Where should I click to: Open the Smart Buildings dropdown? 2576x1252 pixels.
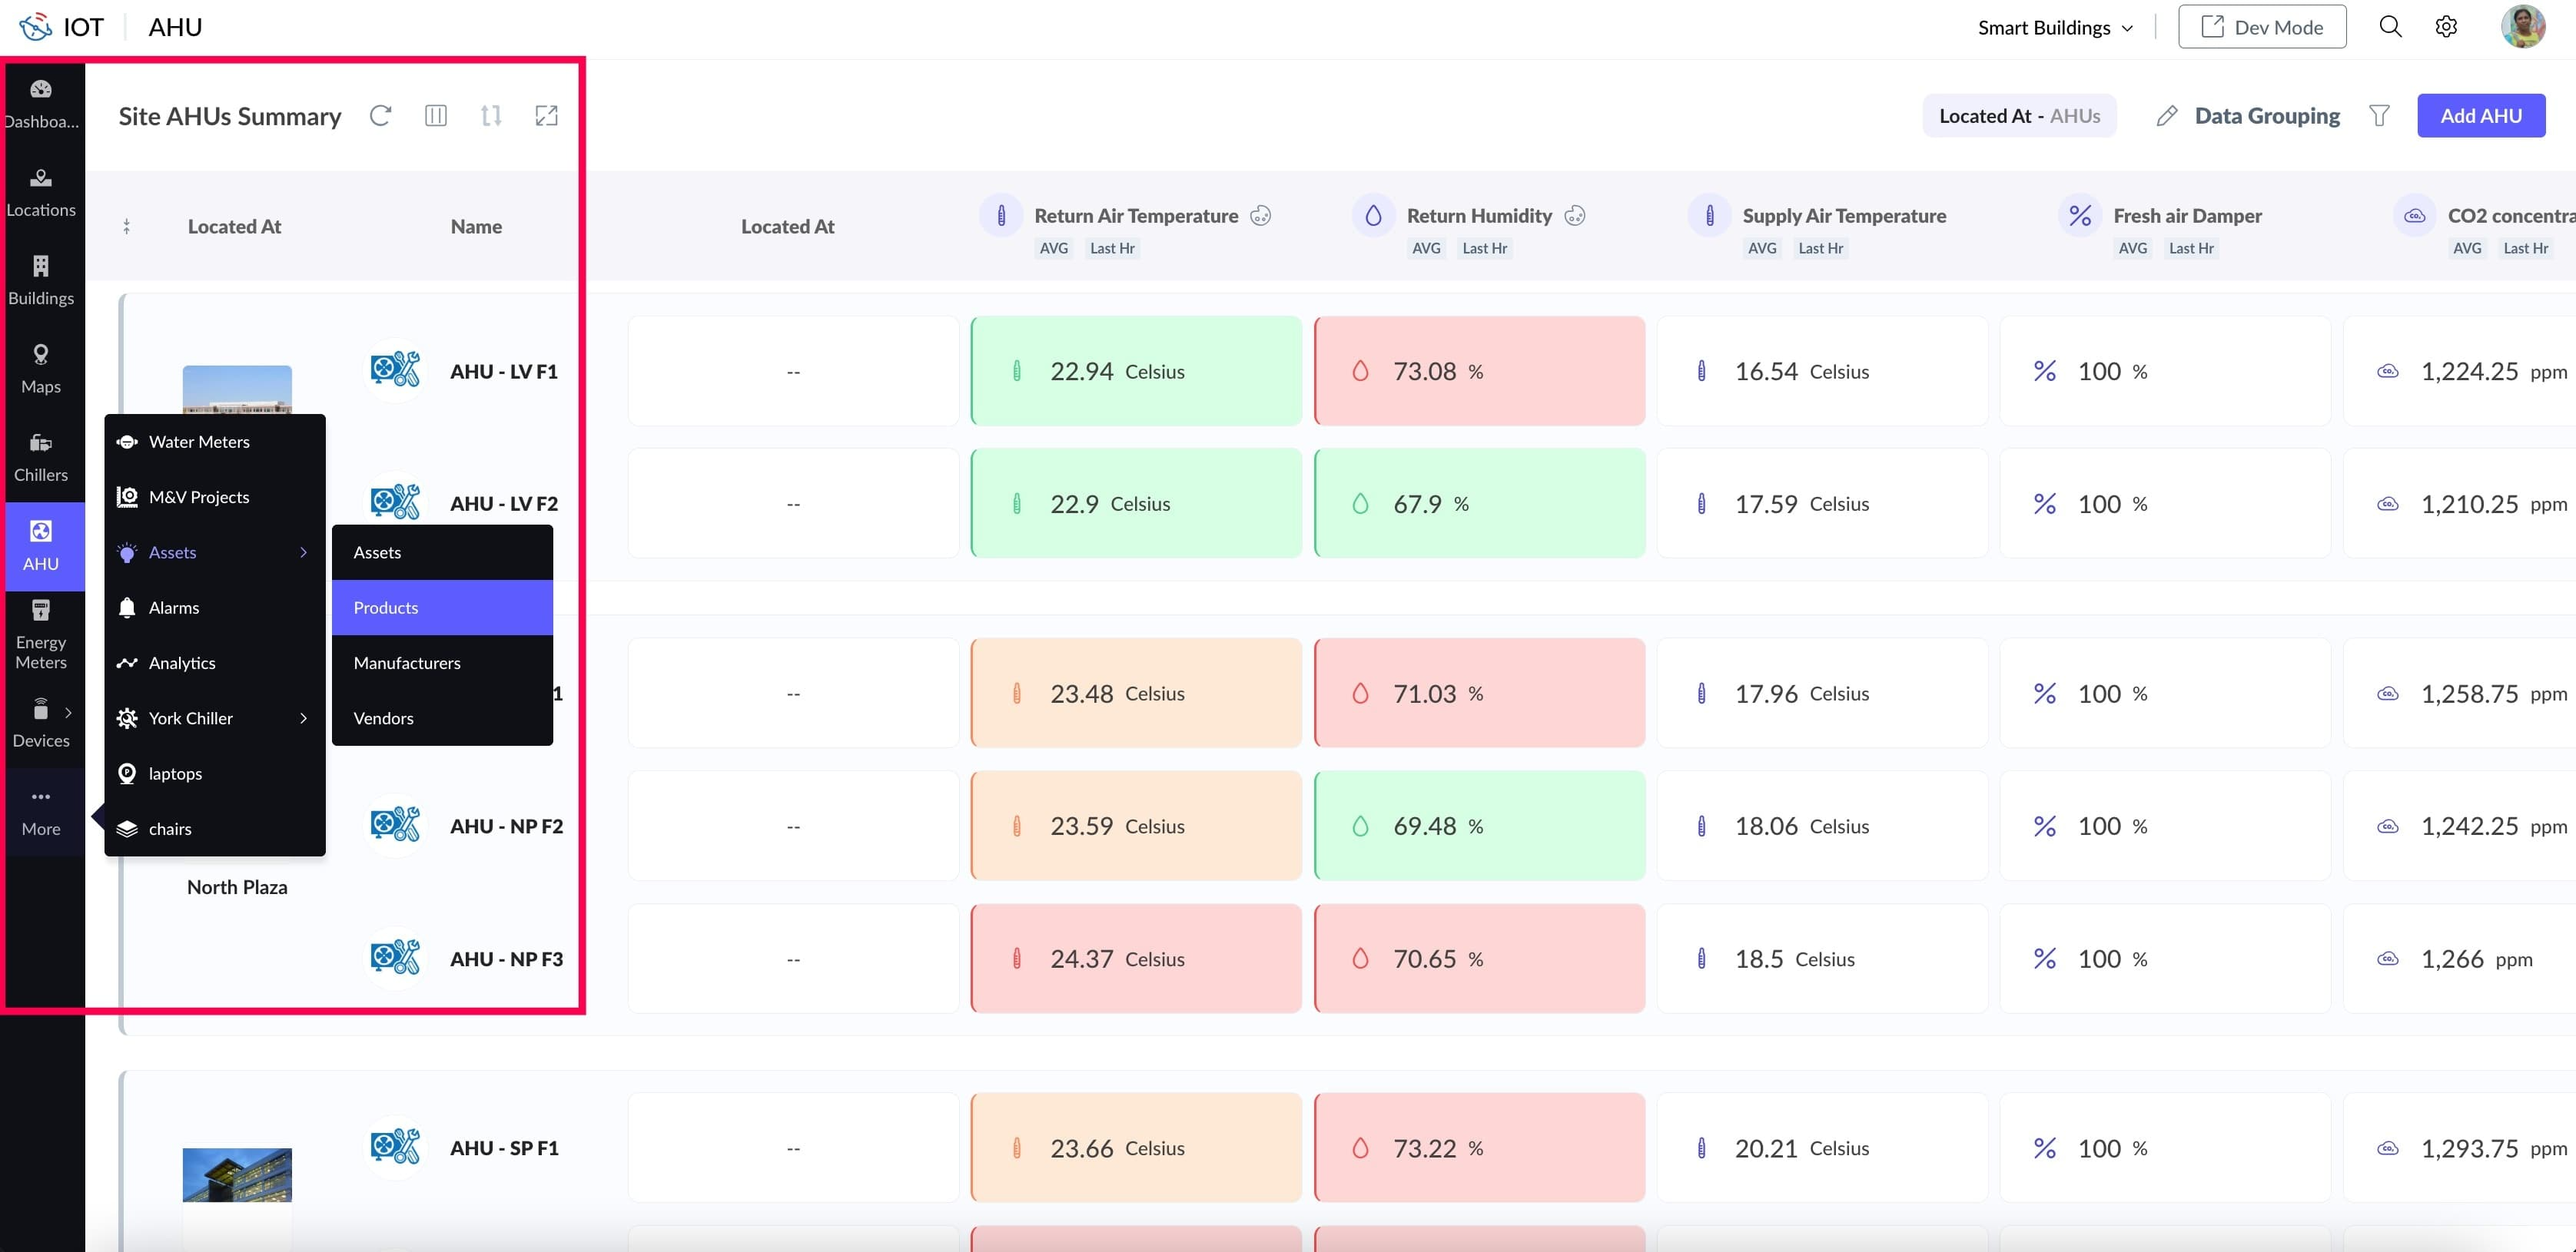click(2055, 28)
